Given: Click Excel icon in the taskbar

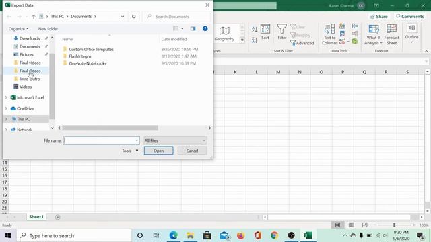Looking at the screenshot, I should (308, 235).
